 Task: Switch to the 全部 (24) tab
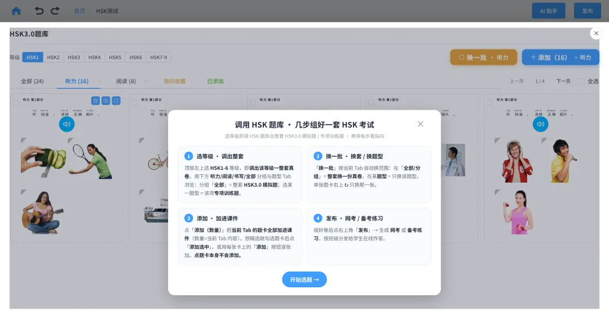(x=32, y=82)
